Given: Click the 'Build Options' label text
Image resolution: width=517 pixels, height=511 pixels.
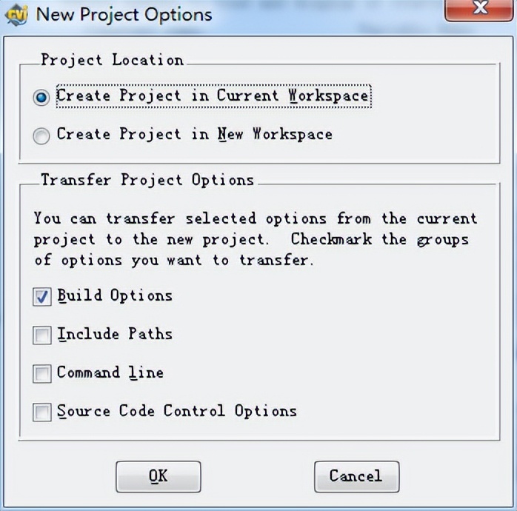Looking at the screenshot, I should pos(115,296).
